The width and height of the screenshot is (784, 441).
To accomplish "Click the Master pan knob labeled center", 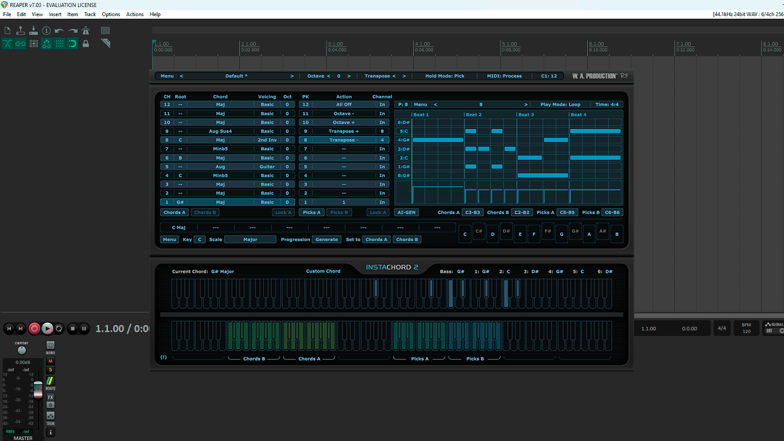I will pos(22,350).
